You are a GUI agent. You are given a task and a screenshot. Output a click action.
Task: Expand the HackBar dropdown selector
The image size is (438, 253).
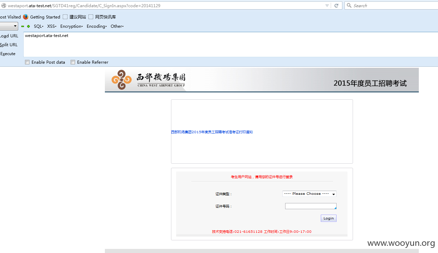[9, 26]
